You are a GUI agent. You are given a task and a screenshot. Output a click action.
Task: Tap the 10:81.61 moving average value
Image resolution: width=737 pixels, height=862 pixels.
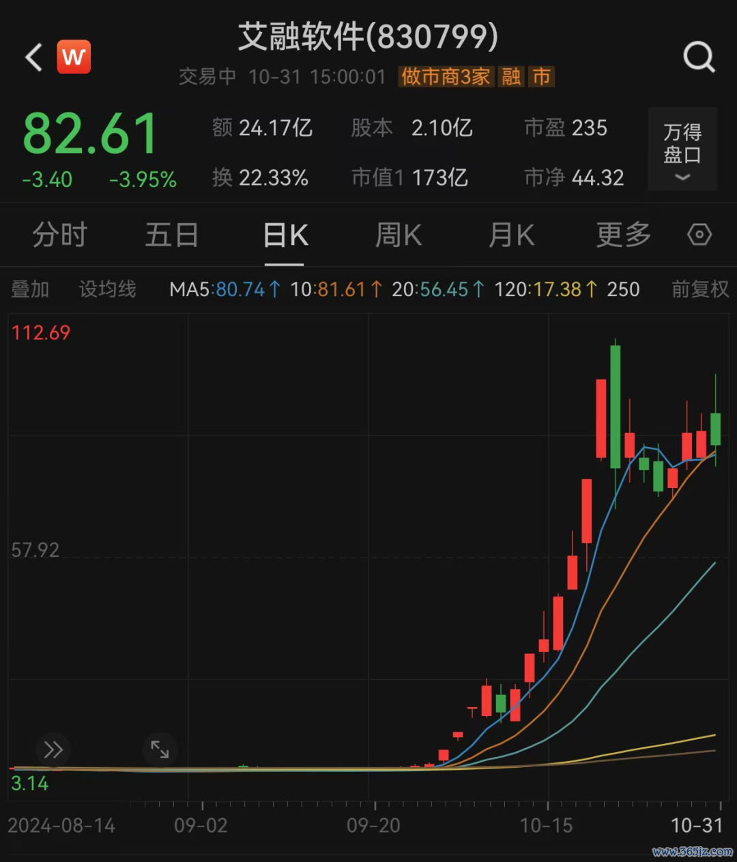pyautogui.click(x=336, y=289)
